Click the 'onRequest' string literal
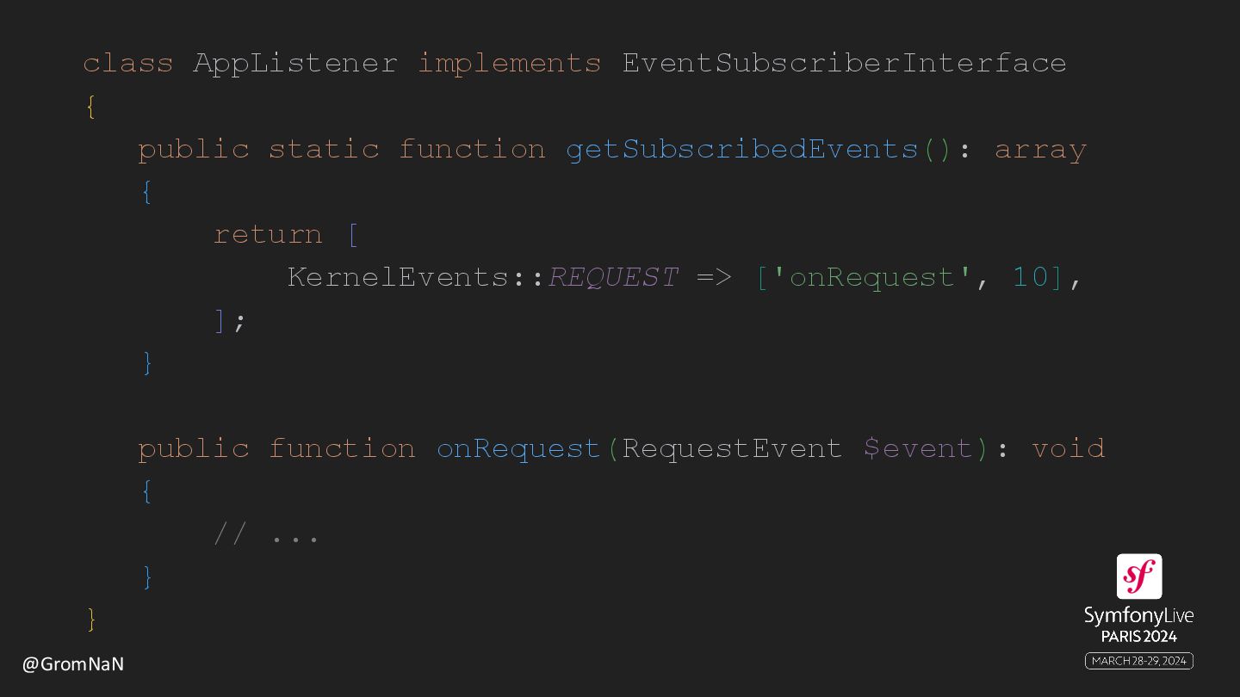1240x697 pixels. [x=871, y=277]
